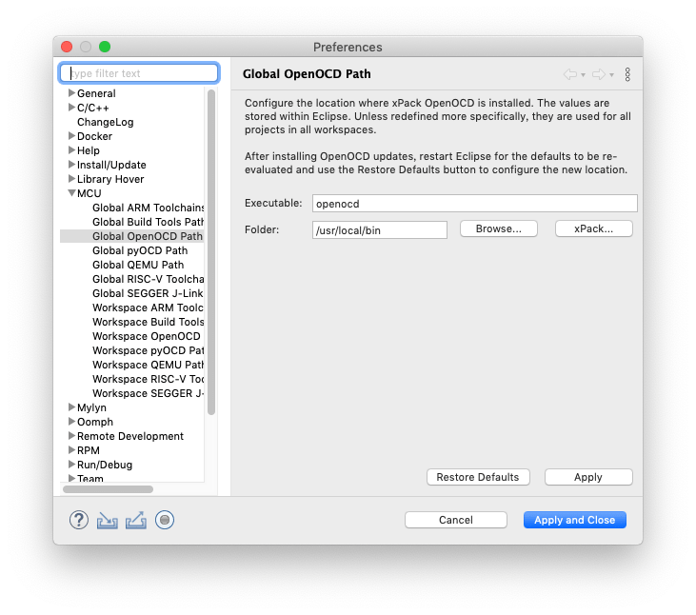Click the back navigation arrow icon
Viewport: 696px width, 615px height.
[x=570, y=74]
